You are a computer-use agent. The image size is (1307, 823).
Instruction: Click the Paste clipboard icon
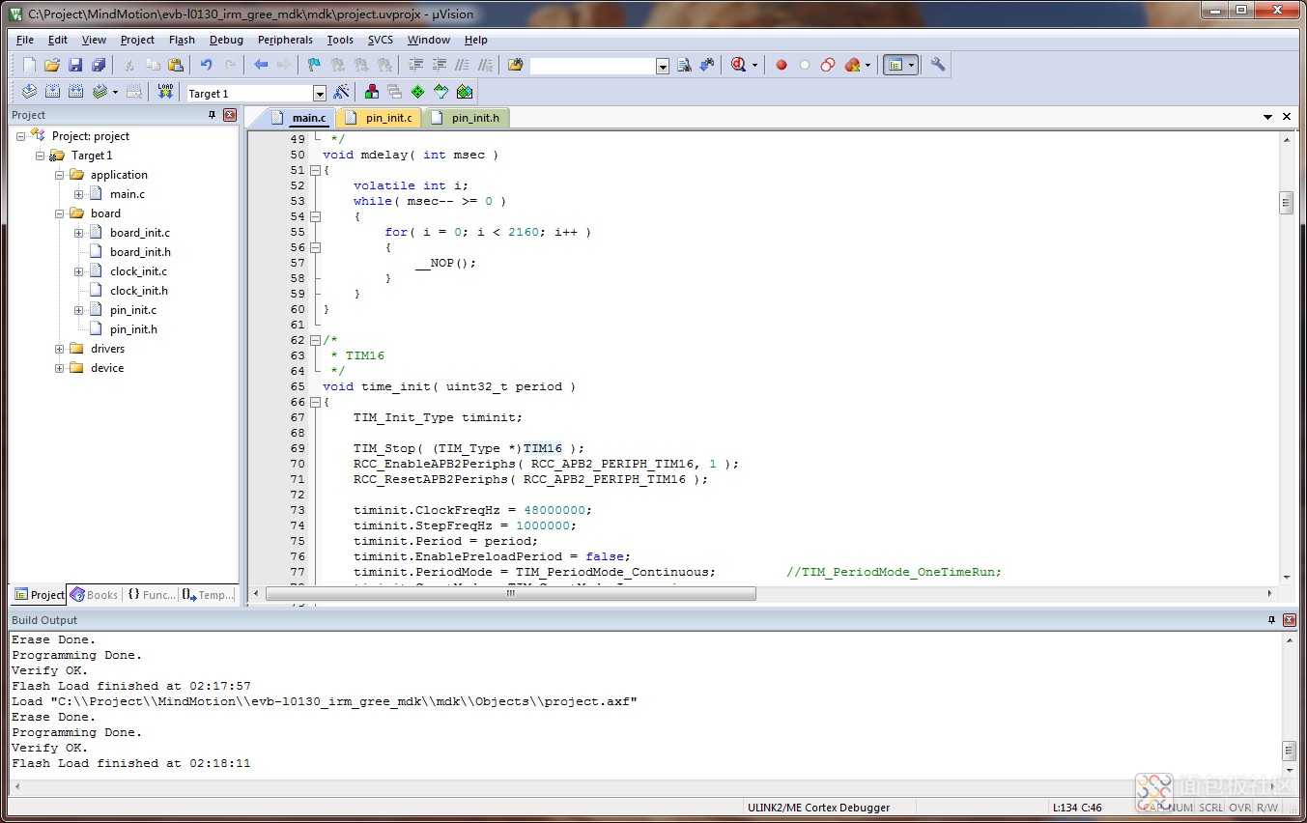(x=175, y=65)
